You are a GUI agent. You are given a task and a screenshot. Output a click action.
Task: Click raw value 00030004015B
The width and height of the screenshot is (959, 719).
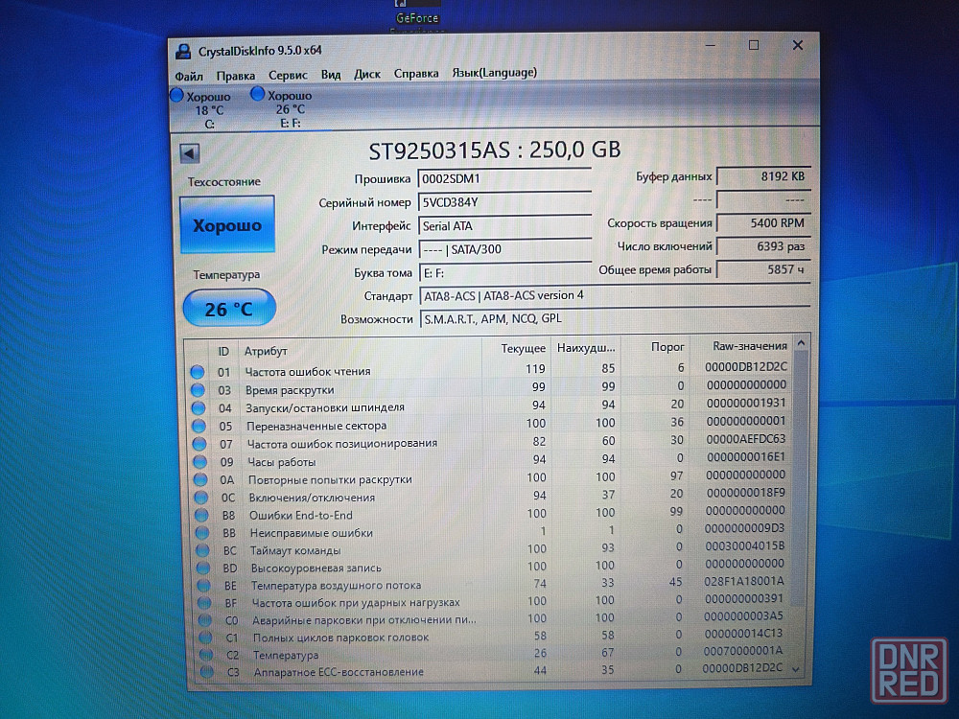point(744,546)
